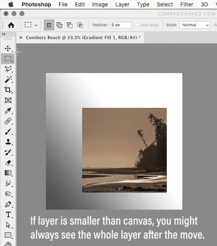Open the Style dropdown showing Normal

pyautogui.click(x=195, y=25)
